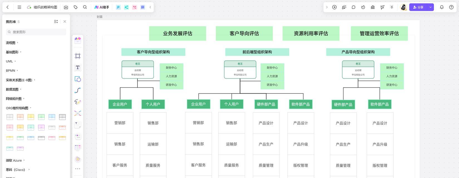
Task: Open the comments bubble icon
Action: point(354,7)
